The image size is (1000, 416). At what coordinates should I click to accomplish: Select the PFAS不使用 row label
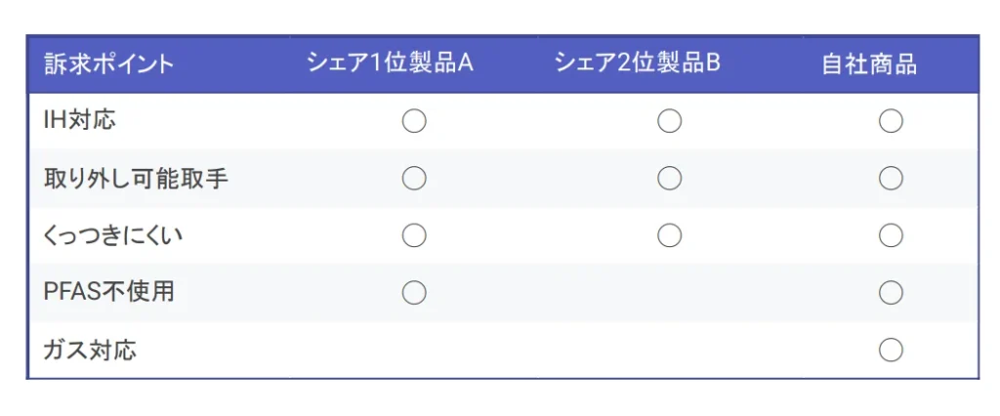[x=109, y=292]
